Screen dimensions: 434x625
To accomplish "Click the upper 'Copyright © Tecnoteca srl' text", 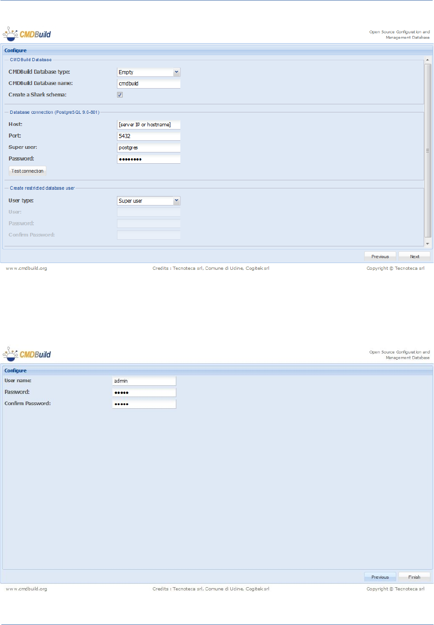I will (395, 268).
